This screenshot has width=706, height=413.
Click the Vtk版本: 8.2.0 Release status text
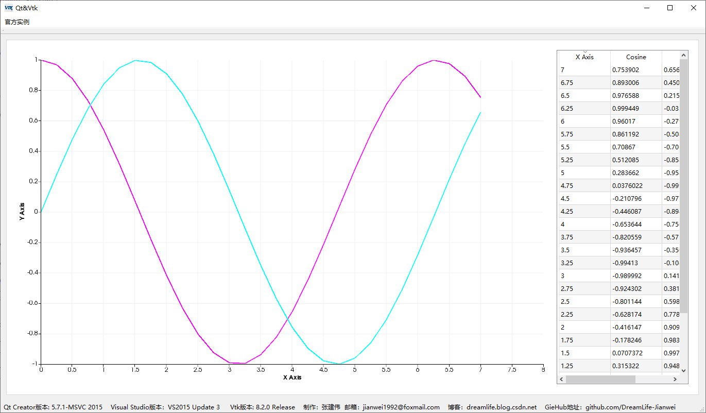coord(263,407)
